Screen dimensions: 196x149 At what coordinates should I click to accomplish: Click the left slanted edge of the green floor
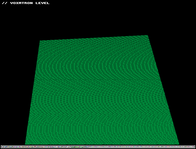pos(33,92)
